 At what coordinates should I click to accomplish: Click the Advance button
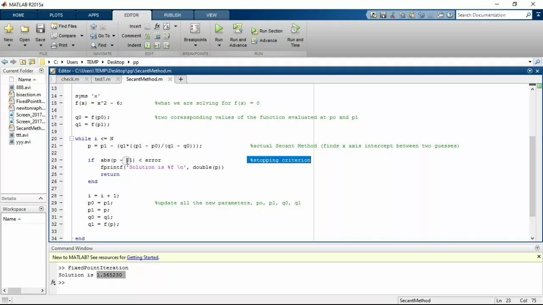tap(264, 41)
